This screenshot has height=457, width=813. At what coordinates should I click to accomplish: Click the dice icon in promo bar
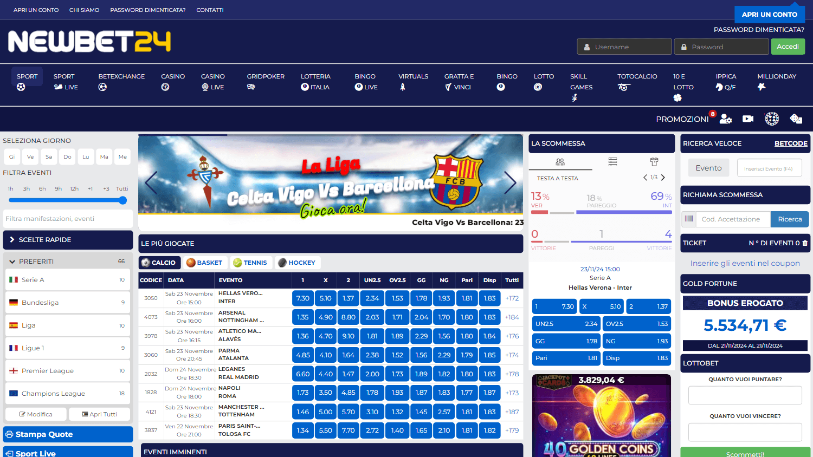pos(796,119)
